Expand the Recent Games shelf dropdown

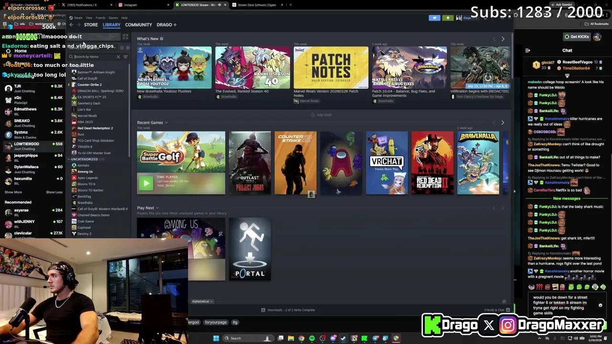[x=166, y=123]
